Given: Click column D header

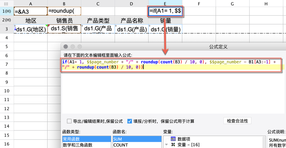Looking at the screenshot, I should click(x=132, y=3).
